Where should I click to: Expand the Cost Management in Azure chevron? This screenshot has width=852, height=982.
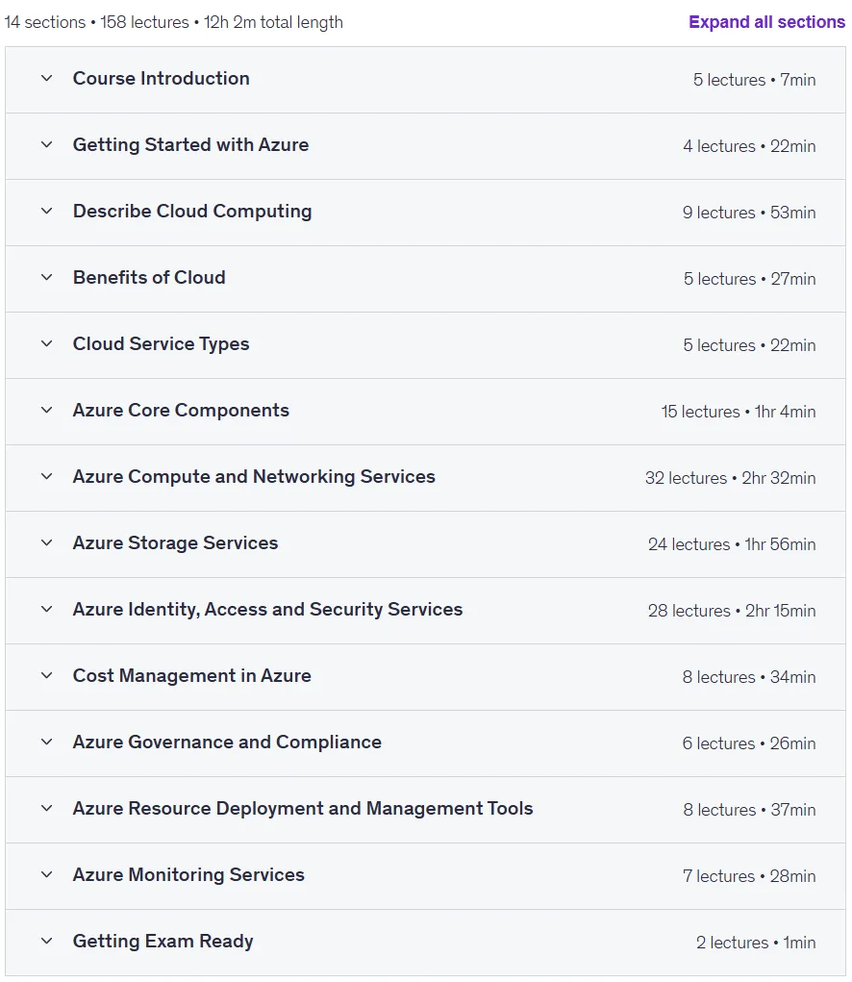(x=46, y=676)
